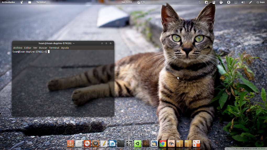This screenshot has height=150, width=267.
Task: Open the volume control in top bar
Action: (x=243, y=2)
